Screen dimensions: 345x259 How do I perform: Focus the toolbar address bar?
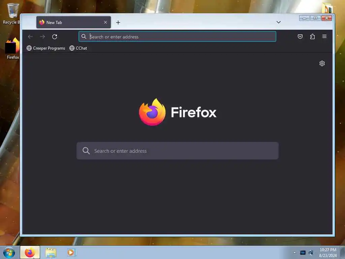pyautogui.click(x=177, y=36)
